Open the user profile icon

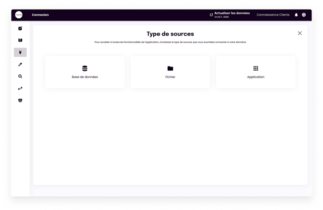(x=304, y=15)
